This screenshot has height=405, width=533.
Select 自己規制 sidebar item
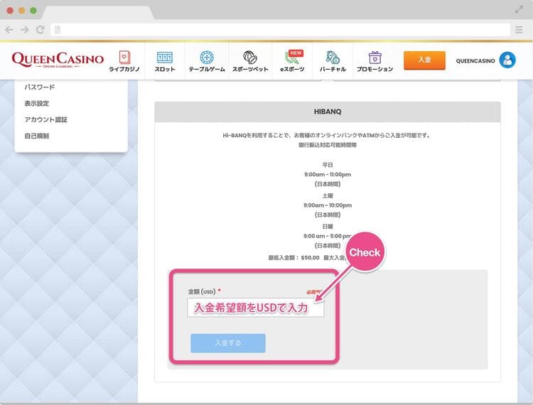[x=37, y=136]
